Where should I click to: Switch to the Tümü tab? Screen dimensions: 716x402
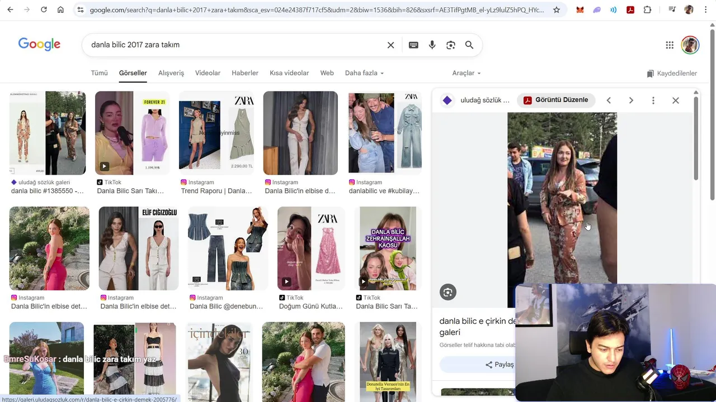click(99, 73)
